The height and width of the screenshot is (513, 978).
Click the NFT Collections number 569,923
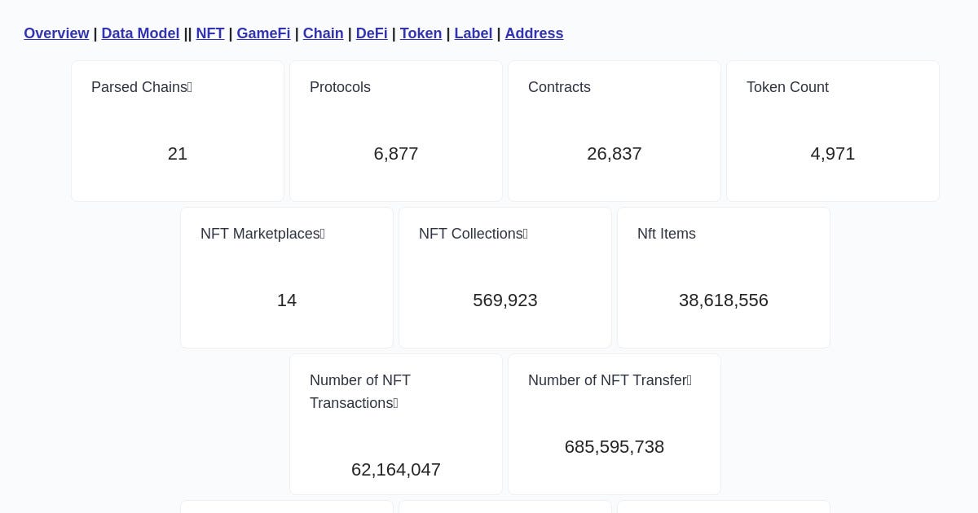505,300
